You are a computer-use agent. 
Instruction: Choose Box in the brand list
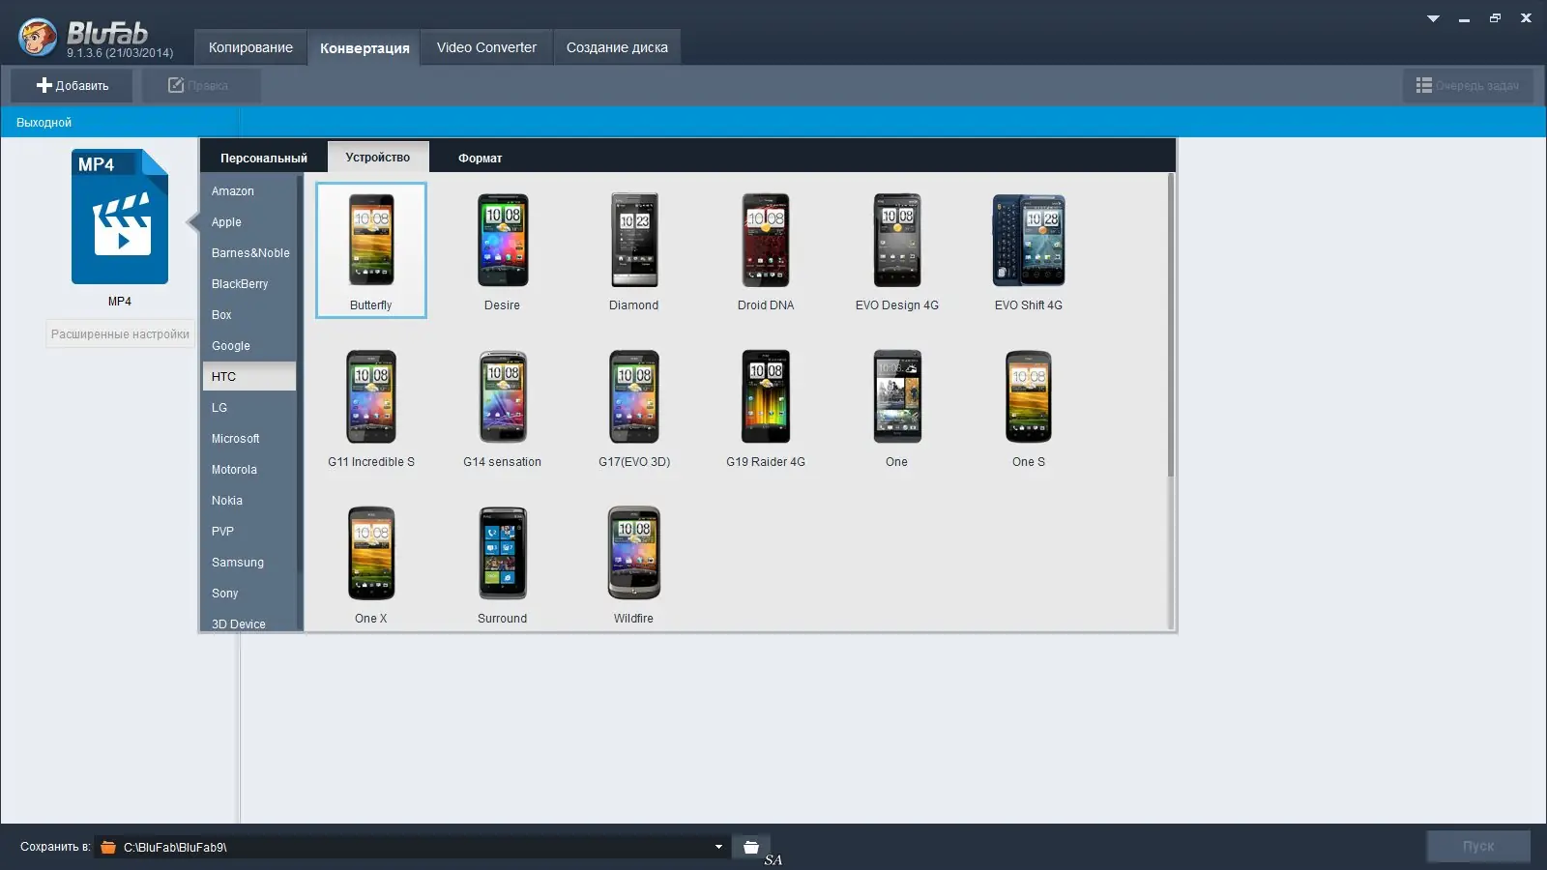click(x=249, y=315)
